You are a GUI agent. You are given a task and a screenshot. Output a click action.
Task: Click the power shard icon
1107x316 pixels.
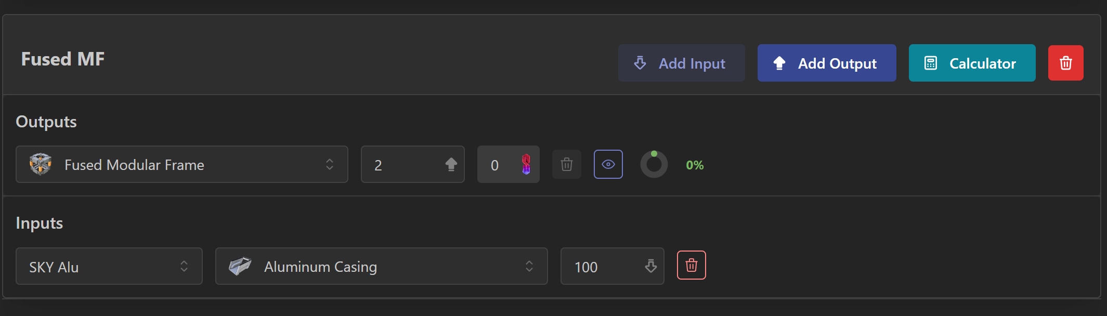[526, 164]
